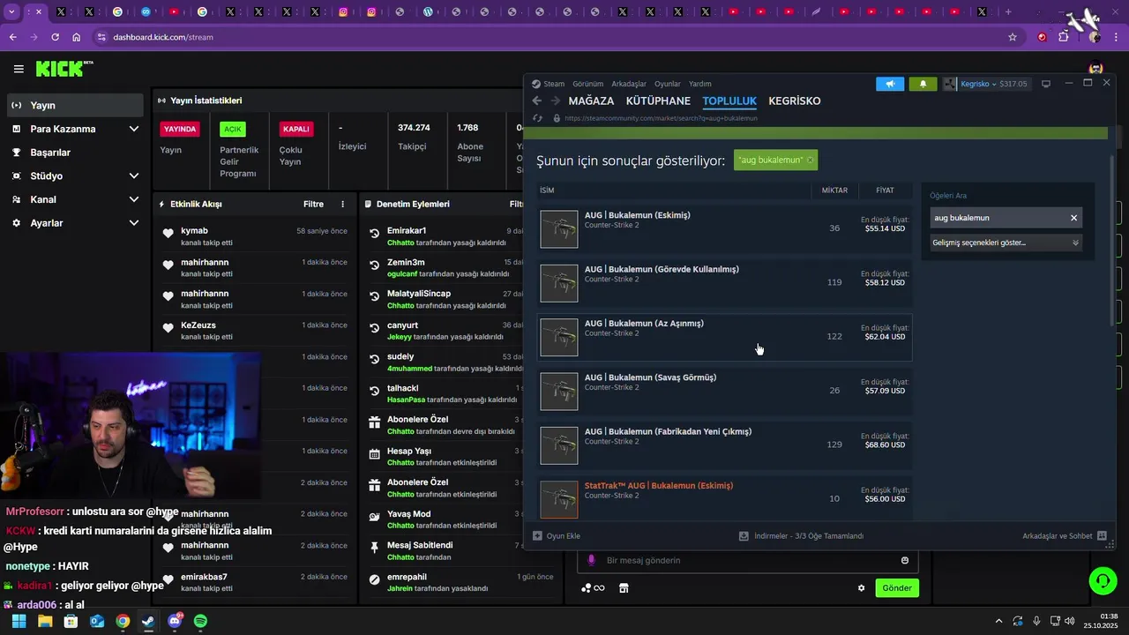Open Arkadaşlar ve Sohbet friends icon

1102,535
